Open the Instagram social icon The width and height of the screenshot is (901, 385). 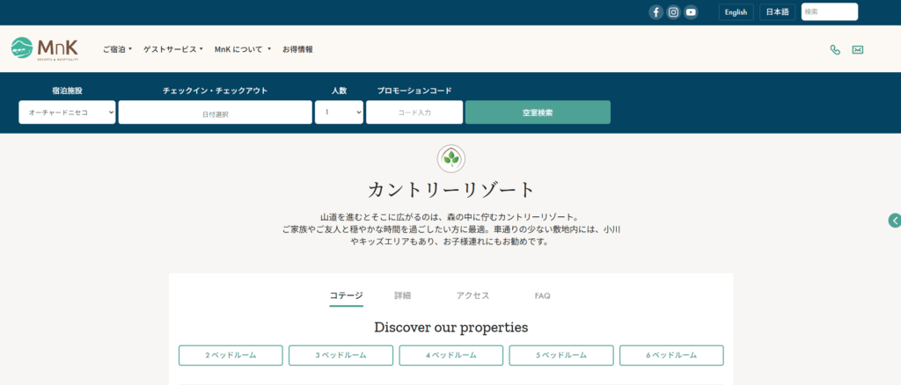673,12
